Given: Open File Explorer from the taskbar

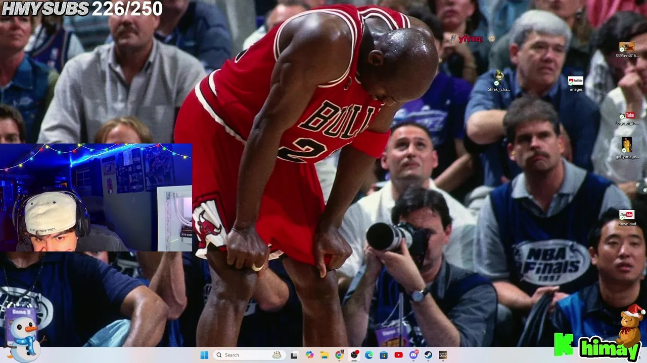Looking at the screenshot, I should point(324,355).
